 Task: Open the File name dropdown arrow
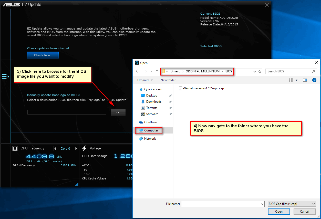coord(262,204)
